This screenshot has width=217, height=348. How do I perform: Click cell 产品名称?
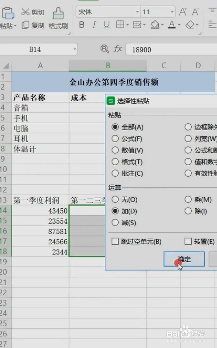coord(40,97)
